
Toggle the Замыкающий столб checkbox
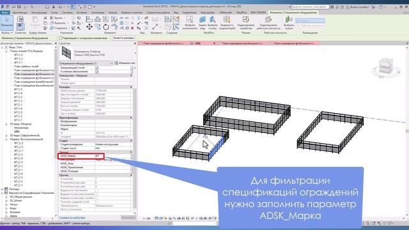point(96,68)
